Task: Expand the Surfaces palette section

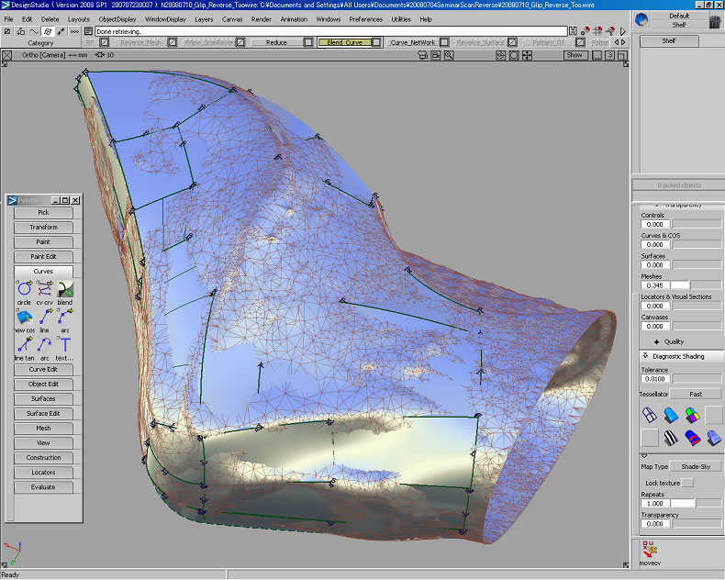Action: 43,398
